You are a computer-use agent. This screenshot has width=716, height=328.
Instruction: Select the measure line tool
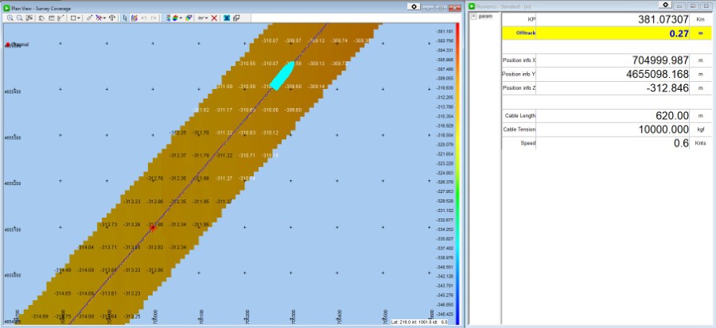[x=89, y=18]
